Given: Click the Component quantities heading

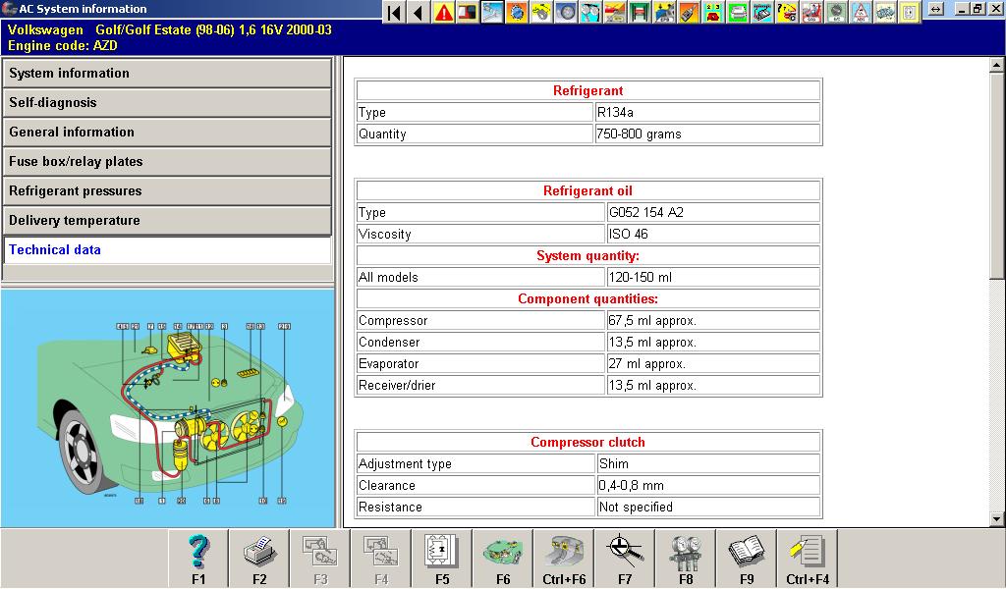Looking at the screenshot, I should click(588, 298).
